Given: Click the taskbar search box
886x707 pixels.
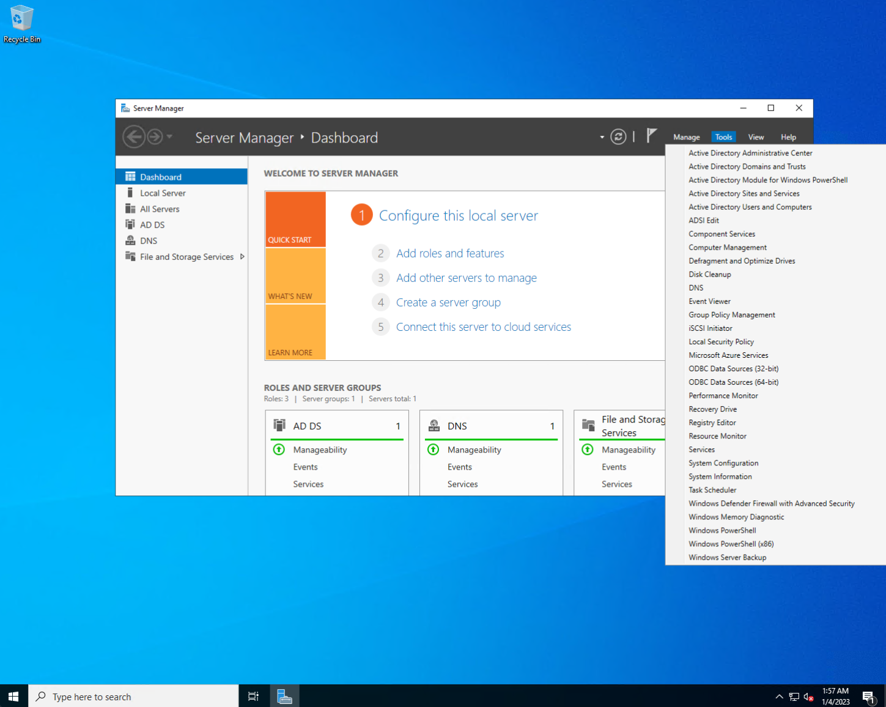Looking at the screenshot, I should (x=133, y=696).
